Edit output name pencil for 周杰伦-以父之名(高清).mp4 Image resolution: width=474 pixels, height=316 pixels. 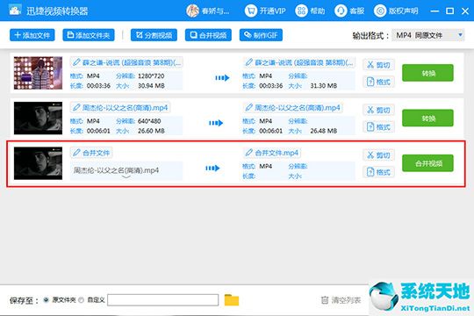(248, 108)
